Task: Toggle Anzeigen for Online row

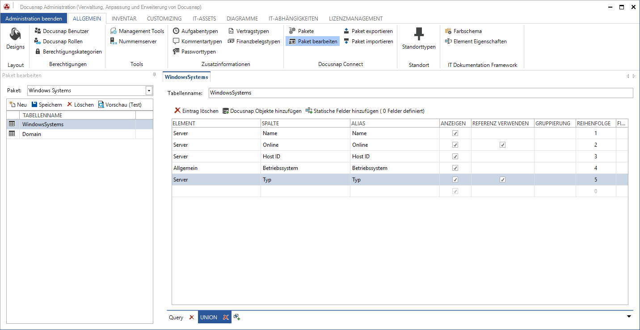Action: point(455,145)
